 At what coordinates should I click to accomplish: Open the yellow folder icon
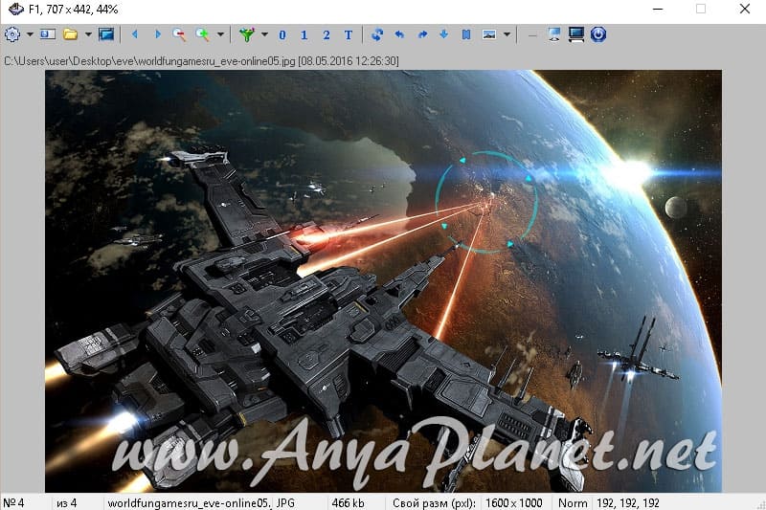pos(70,34)
